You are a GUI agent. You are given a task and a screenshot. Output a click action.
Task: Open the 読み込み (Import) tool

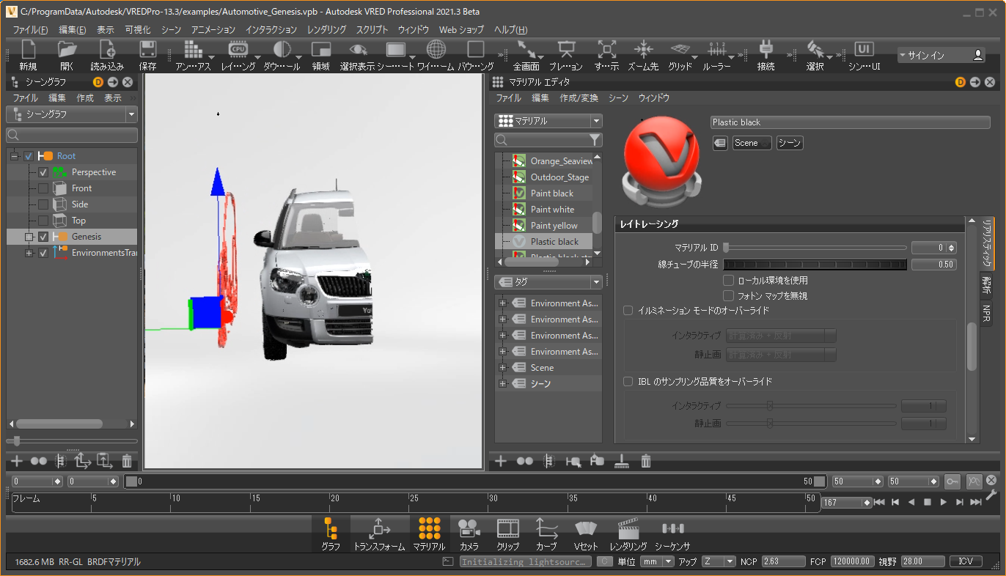[107, 50]
